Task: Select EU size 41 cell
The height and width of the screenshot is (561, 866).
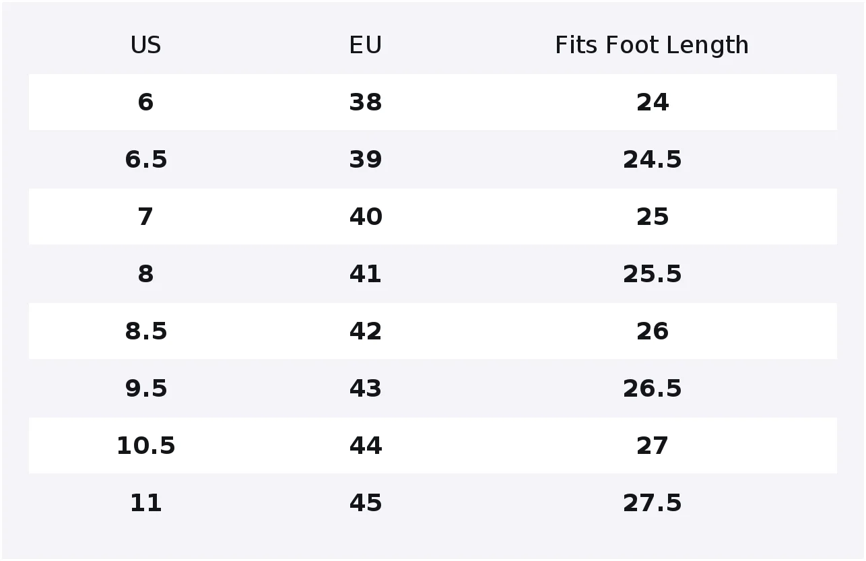Action: point(366,274)
